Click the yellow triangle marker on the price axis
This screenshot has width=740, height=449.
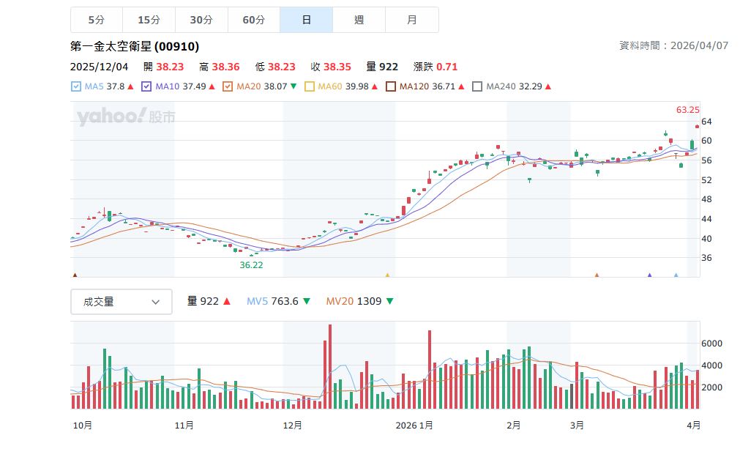tap(387, 275)
